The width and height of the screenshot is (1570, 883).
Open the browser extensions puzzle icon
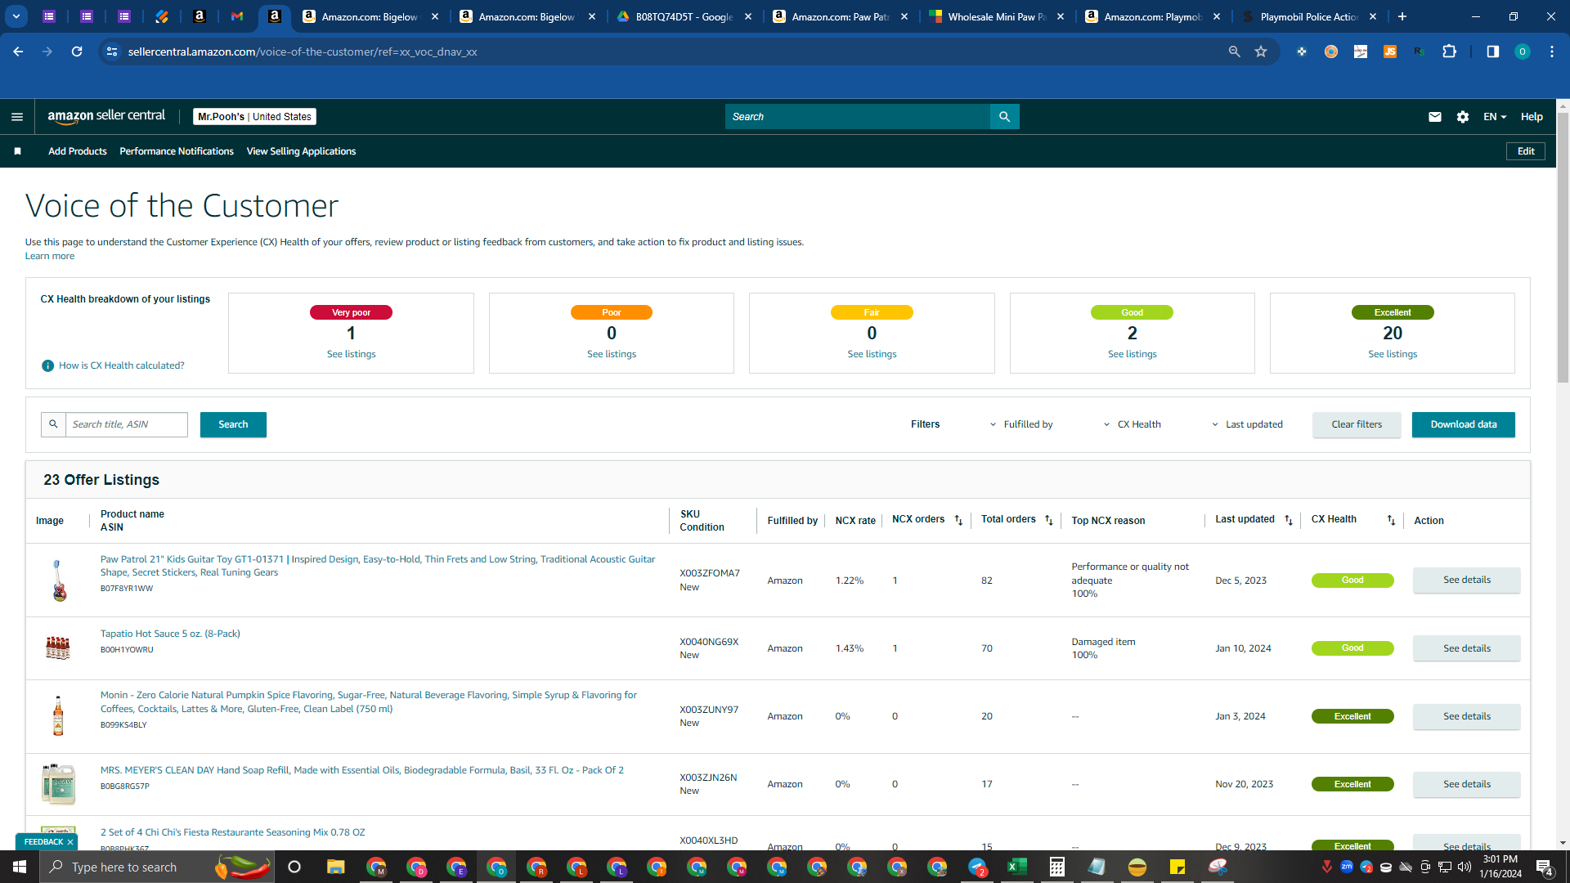(1449, 52)
